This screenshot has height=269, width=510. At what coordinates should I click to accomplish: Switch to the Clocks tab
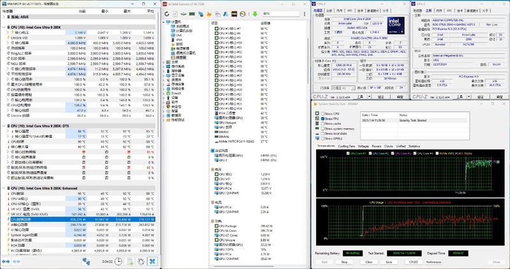coord(388,147)
